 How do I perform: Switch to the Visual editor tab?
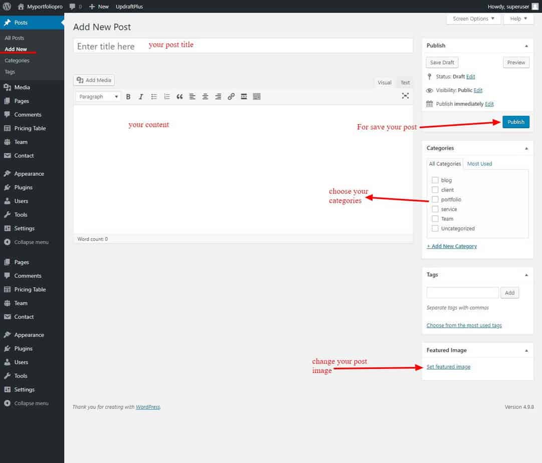click(384, 83)
